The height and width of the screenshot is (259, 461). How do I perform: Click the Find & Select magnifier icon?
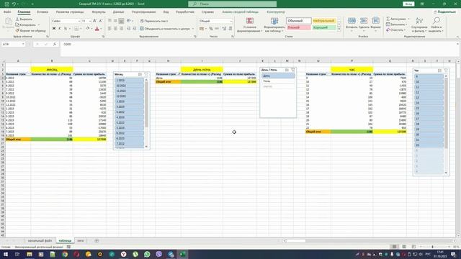437,21
